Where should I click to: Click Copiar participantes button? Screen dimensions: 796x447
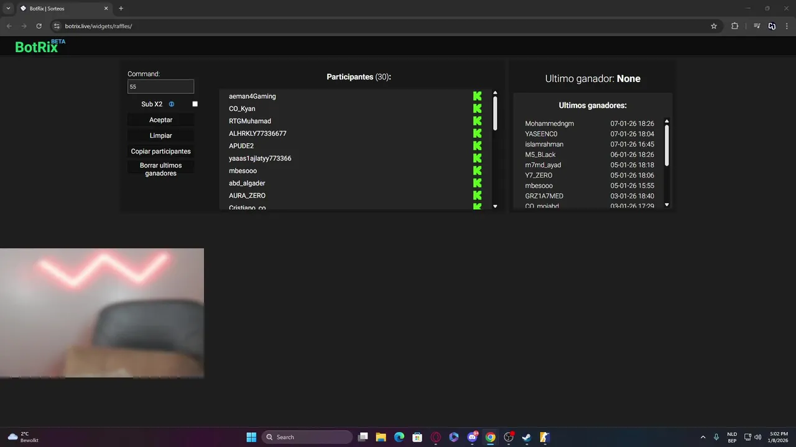[161, 151]
